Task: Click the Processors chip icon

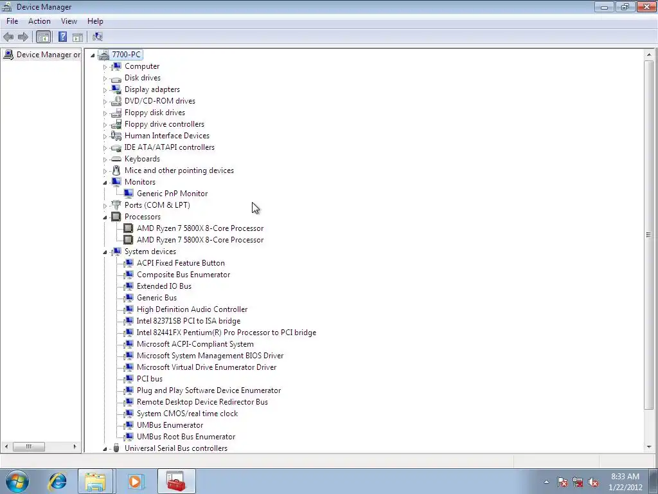Action: pos(116,217)
